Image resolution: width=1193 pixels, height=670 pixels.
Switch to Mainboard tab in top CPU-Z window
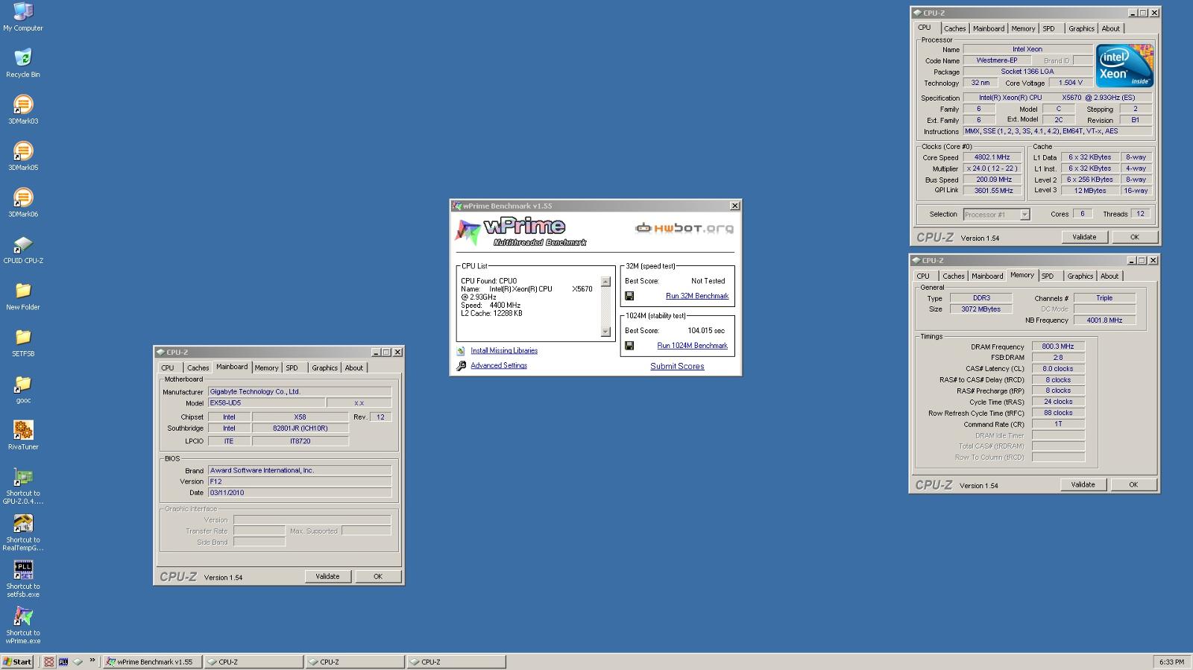(989, 29)
